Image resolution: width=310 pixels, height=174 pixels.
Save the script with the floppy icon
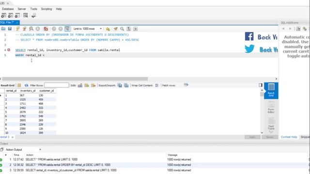tap(10, 29)
